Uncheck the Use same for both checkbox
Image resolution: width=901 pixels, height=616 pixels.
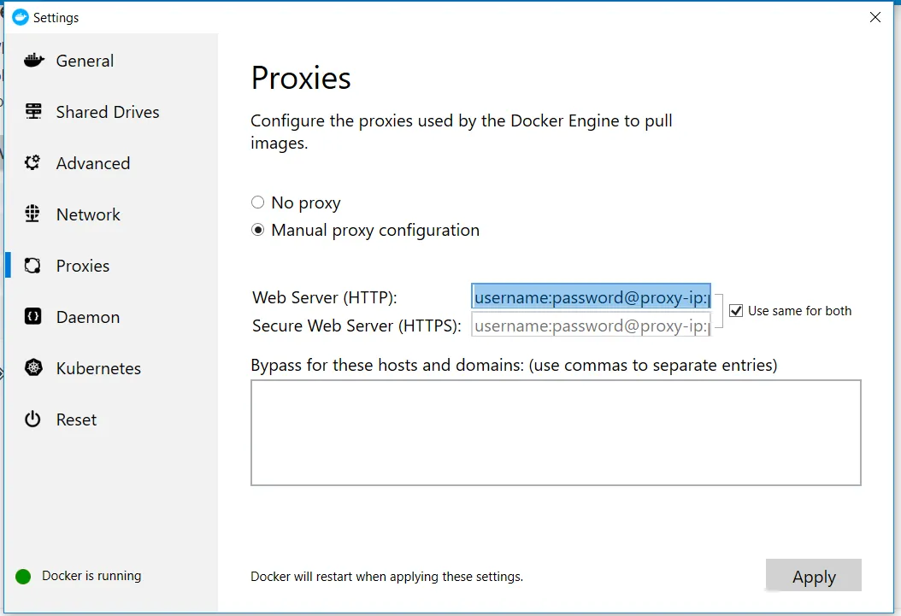pos(736,311)
